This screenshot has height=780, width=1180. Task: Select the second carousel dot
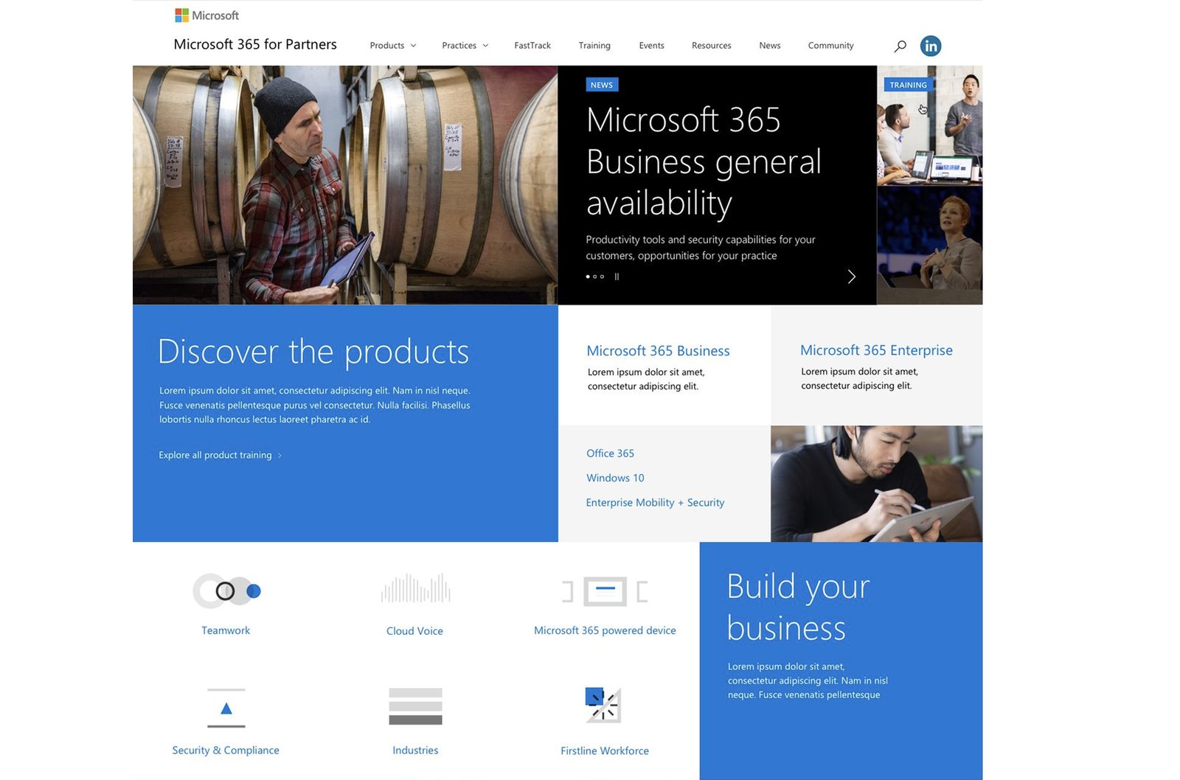pos(595,276)
